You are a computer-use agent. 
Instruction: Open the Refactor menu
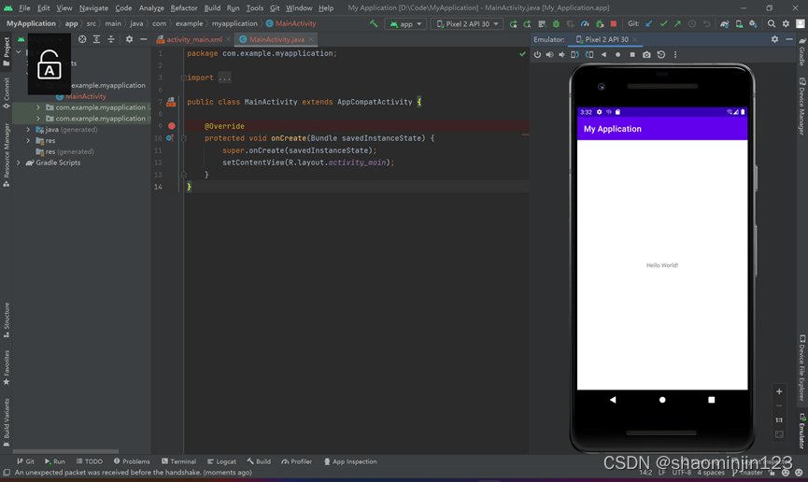coord(184,7)
